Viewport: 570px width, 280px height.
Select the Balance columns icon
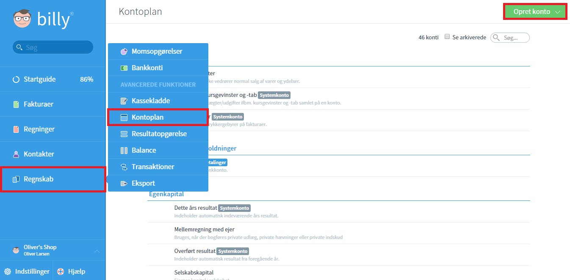pos(124,151)
